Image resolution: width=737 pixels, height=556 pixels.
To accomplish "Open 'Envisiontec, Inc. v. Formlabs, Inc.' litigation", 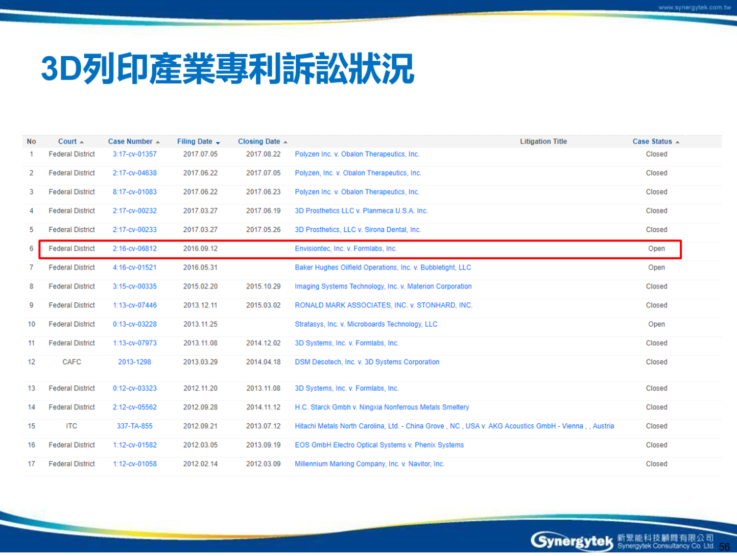I will tap(346, 249).
